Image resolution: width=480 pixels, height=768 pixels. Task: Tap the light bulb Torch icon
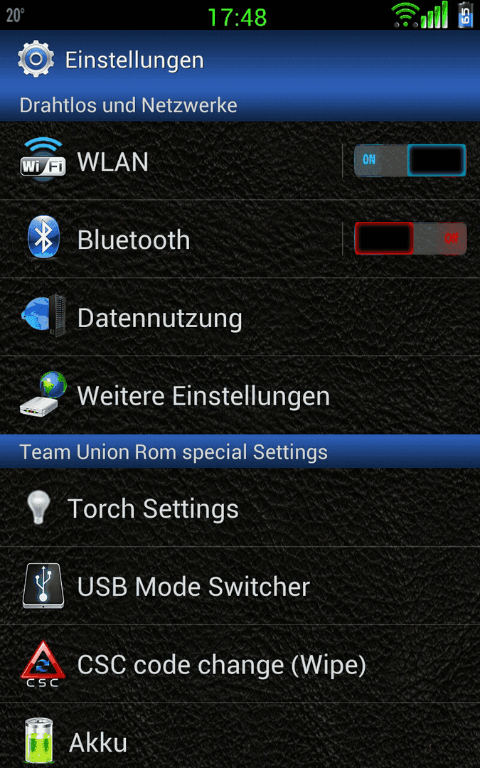click(38, 508)
